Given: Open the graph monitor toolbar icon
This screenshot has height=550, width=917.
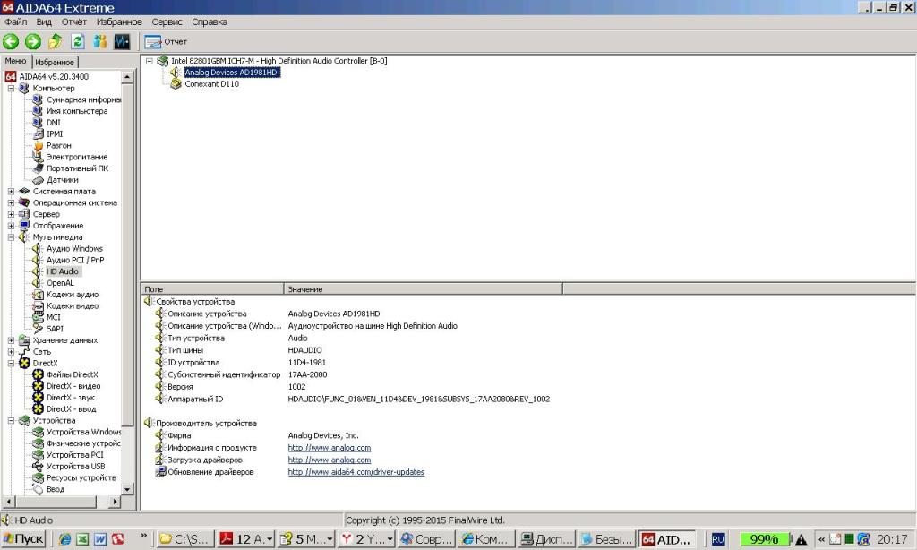Looking at the screenshot, I should (122, 41).
